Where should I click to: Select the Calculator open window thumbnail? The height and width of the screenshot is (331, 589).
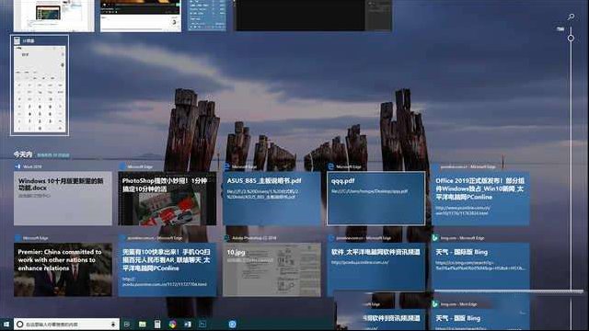[40, 86]
